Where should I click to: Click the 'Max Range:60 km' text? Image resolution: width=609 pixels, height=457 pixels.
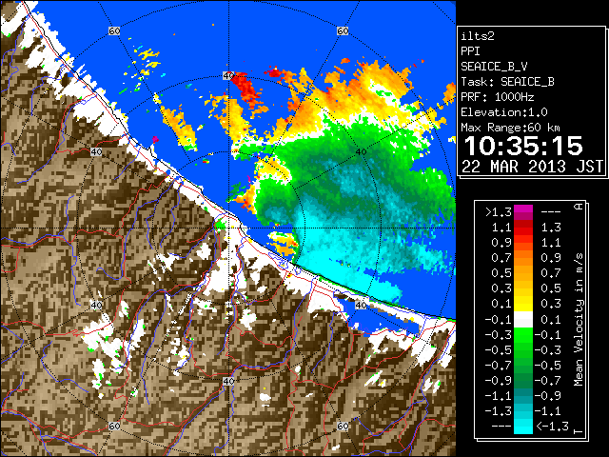[x=510, y=128]
